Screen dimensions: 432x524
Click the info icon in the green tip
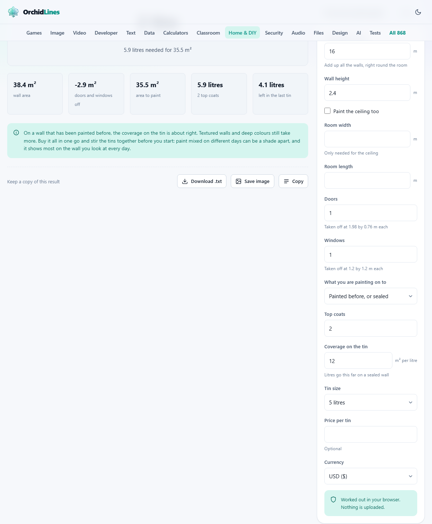tap(16, 133)
